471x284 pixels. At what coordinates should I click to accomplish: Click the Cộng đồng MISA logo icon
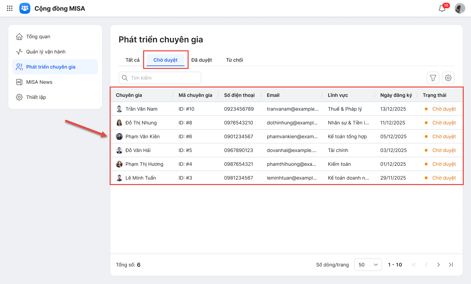tap(25, 8)
